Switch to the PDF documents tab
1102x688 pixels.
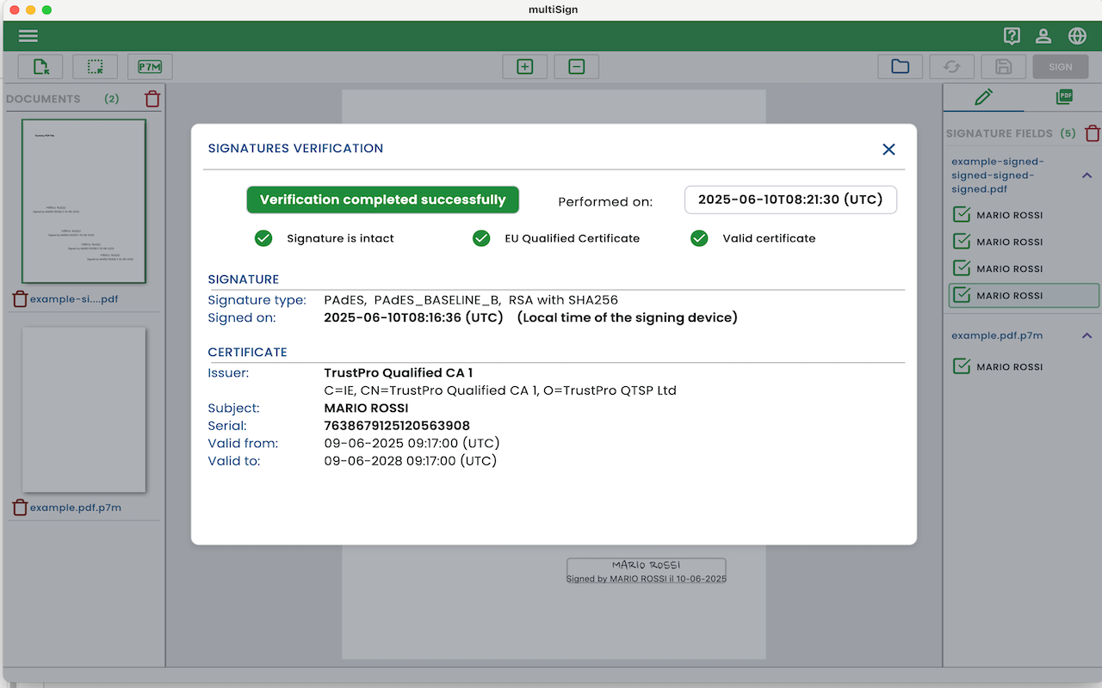(x=1064, y=97)
